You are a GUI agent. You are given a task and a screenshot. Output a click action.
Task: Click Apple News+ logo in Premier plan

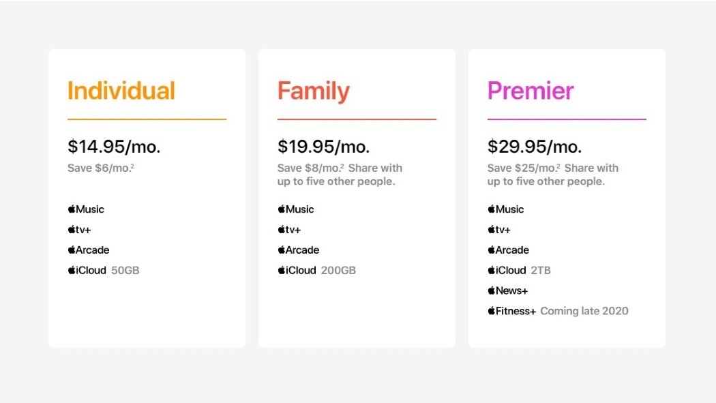507,291
